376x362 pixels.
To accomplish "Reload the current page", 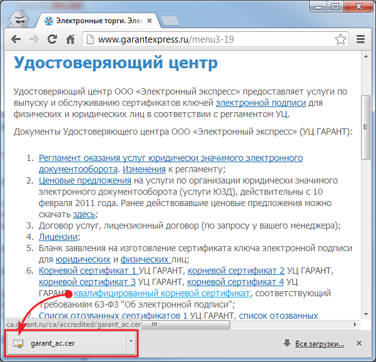I will [52, 39].
